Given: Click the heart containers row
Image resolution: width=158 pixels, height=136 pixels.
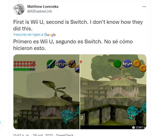Looking at the screenshot, I should (x=24, y=64).
